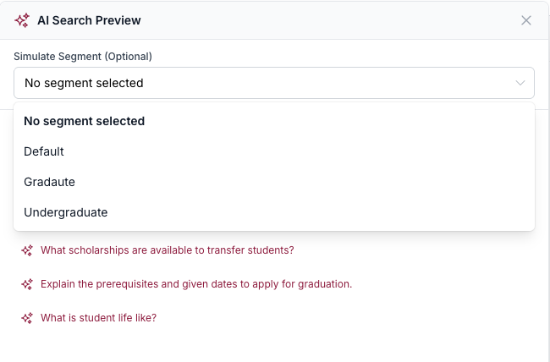Ask what scholarships are available to transfer students
This screenshot has height=362, width=550.
pyautogui.click(x=168, y=250)
